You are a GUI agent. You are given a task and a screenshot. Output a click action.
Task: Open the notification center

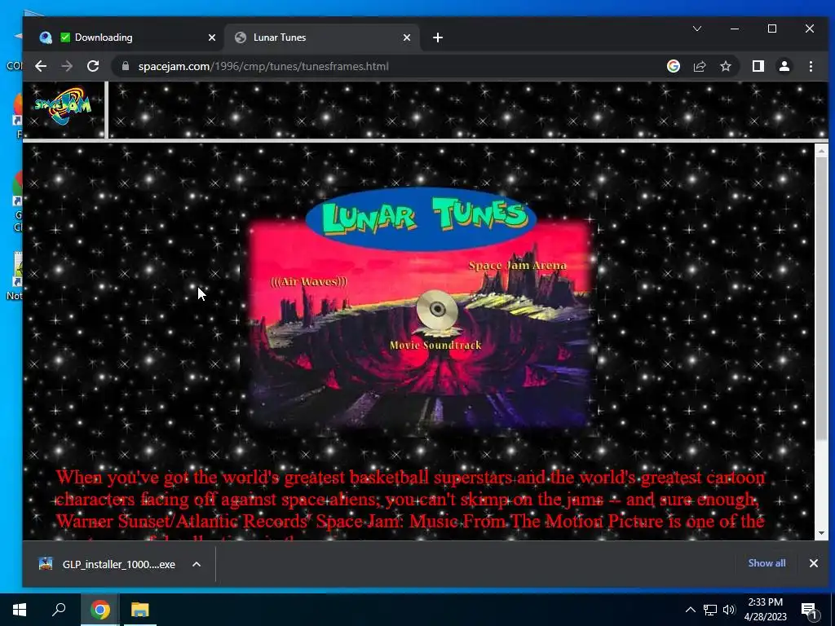[x=810, y=611]
